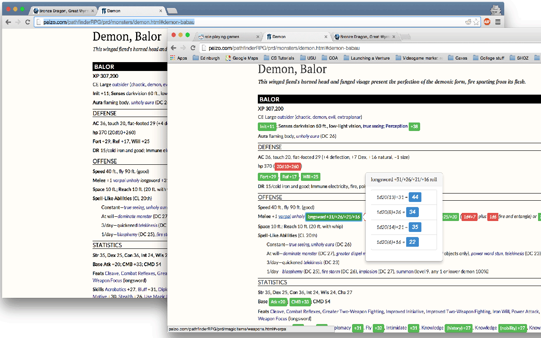This screenshot has width=541, height=338.
Task: Open new tab in rear window
Action: pos(172,11)
